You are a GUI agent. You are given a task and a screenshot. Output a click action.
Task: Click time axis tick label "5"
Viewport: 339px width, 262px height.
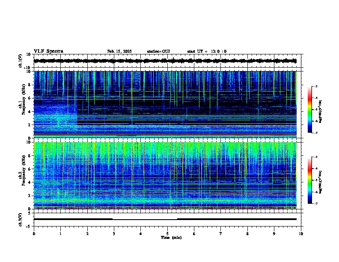tap(167, 234)
